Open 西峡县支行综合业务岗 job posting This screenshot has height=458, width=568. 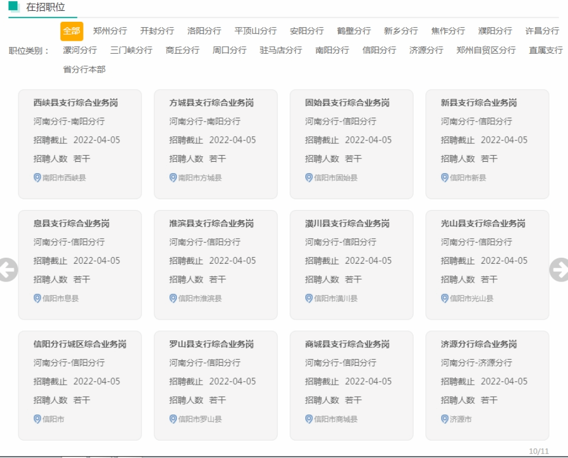76,103
